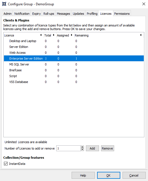
Task: Confirm changes with the OK button
Action: (x=109, y=175)
